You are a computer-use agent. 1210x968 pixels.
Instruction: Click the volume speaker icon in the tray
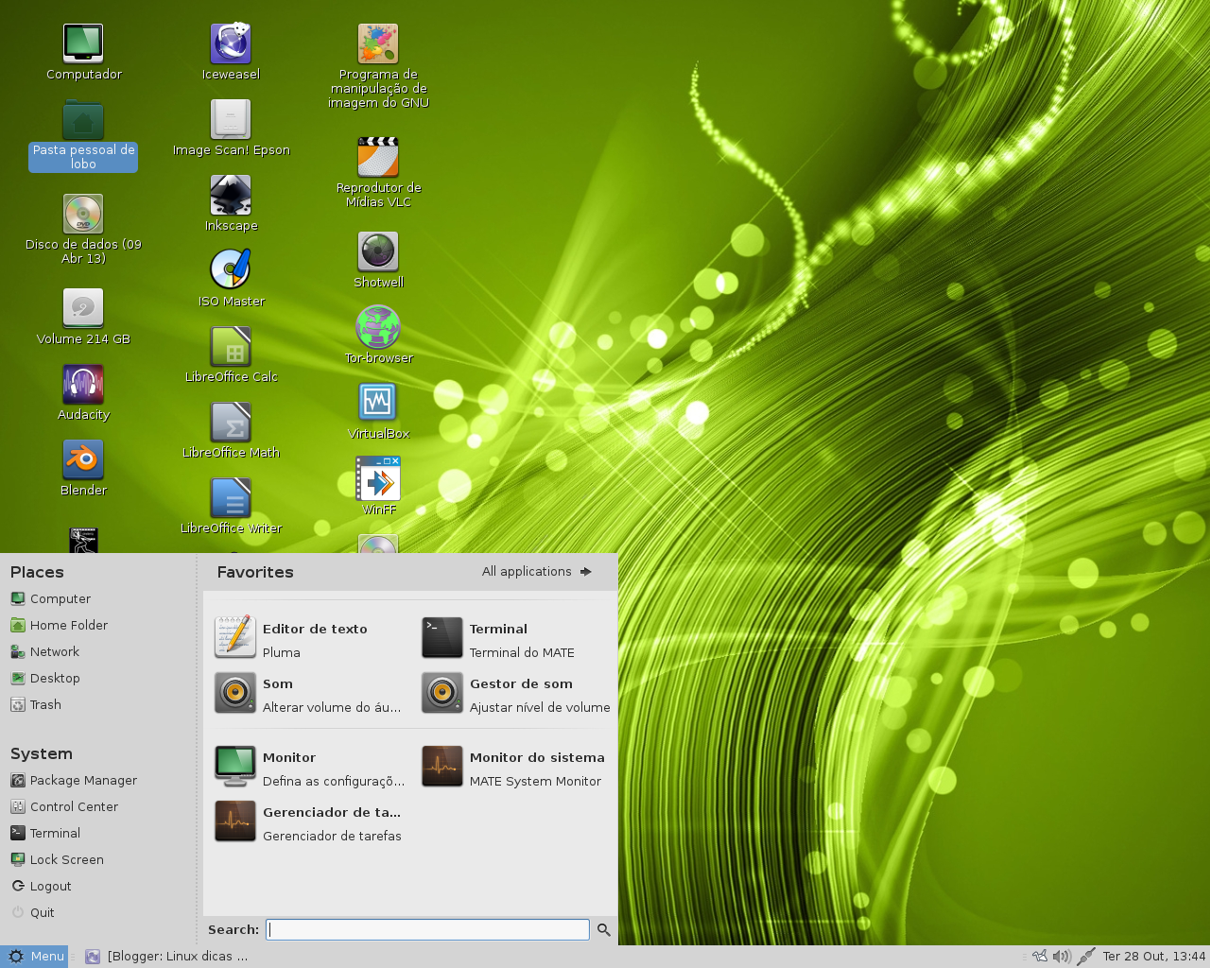[1062, 956]
